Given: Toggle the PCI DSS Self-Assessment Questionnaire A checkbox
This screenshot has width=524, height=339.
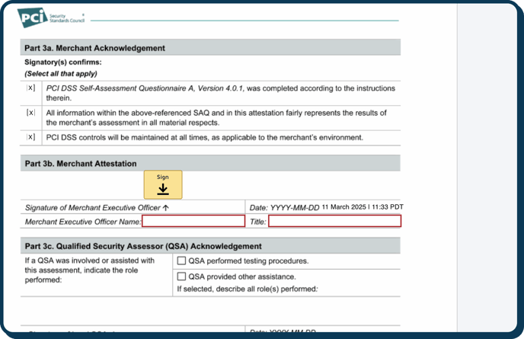Looking at the screenshot, I should coord(30,88).
